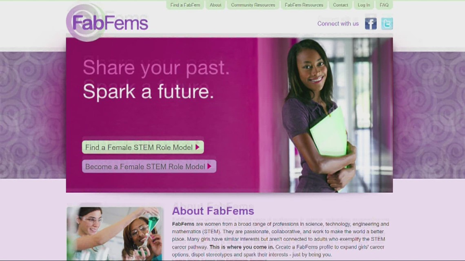Click the hero image of smiling student
Image resolution: width=465 pixels, height=261 pixels.
pyautogui.click(x=326, y=115)
